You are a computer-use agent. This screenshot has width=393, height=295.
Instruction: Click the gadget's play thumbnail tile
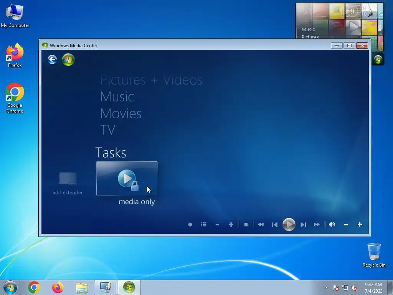pos(353,27)
